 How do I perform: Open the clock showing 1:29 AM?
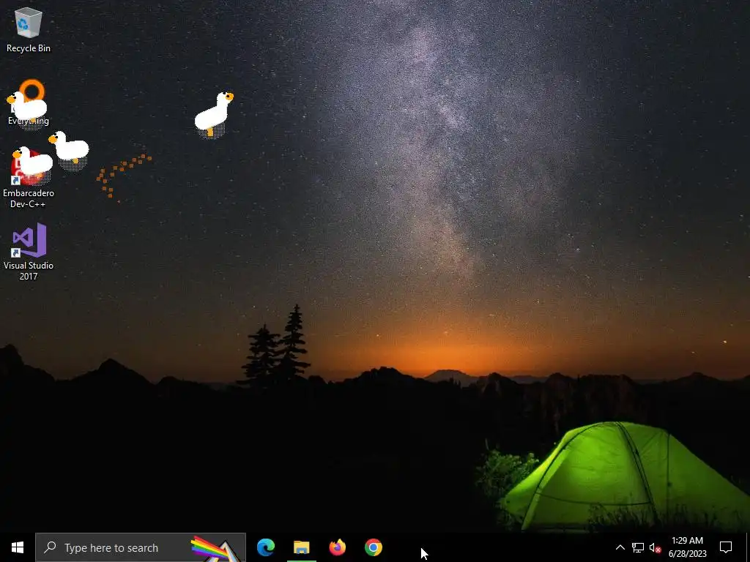pyautogui.click(x=687, y=547)
